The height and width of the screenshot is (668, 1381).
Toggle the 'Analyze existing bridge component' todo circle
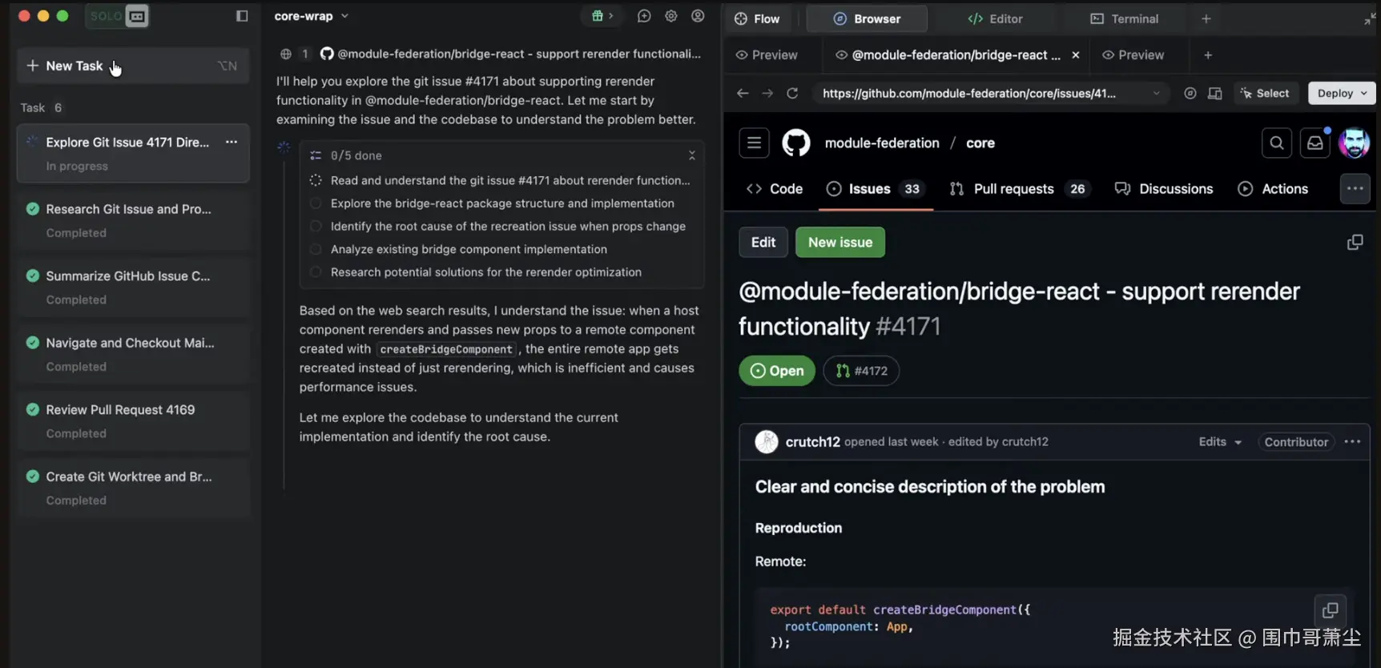tap(316, 249)
